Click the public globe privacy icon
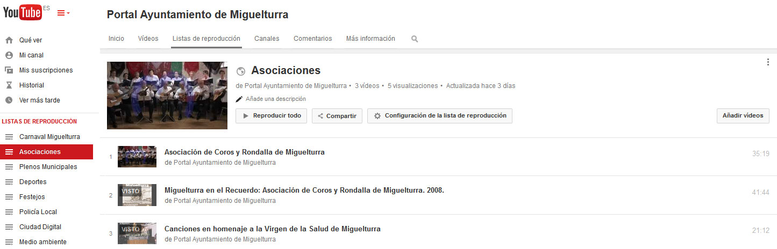The height and width of the screenshot is (249, 777). pos(241,71)
